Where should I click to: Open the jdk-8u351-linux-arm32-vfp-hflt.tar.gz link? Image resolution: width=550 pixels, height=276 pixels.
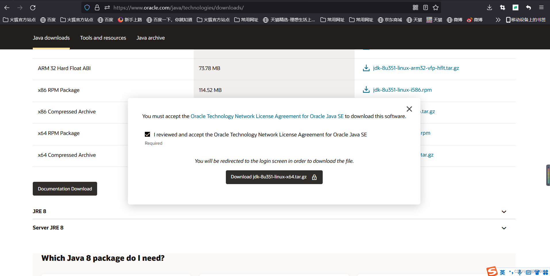[416, 68]
